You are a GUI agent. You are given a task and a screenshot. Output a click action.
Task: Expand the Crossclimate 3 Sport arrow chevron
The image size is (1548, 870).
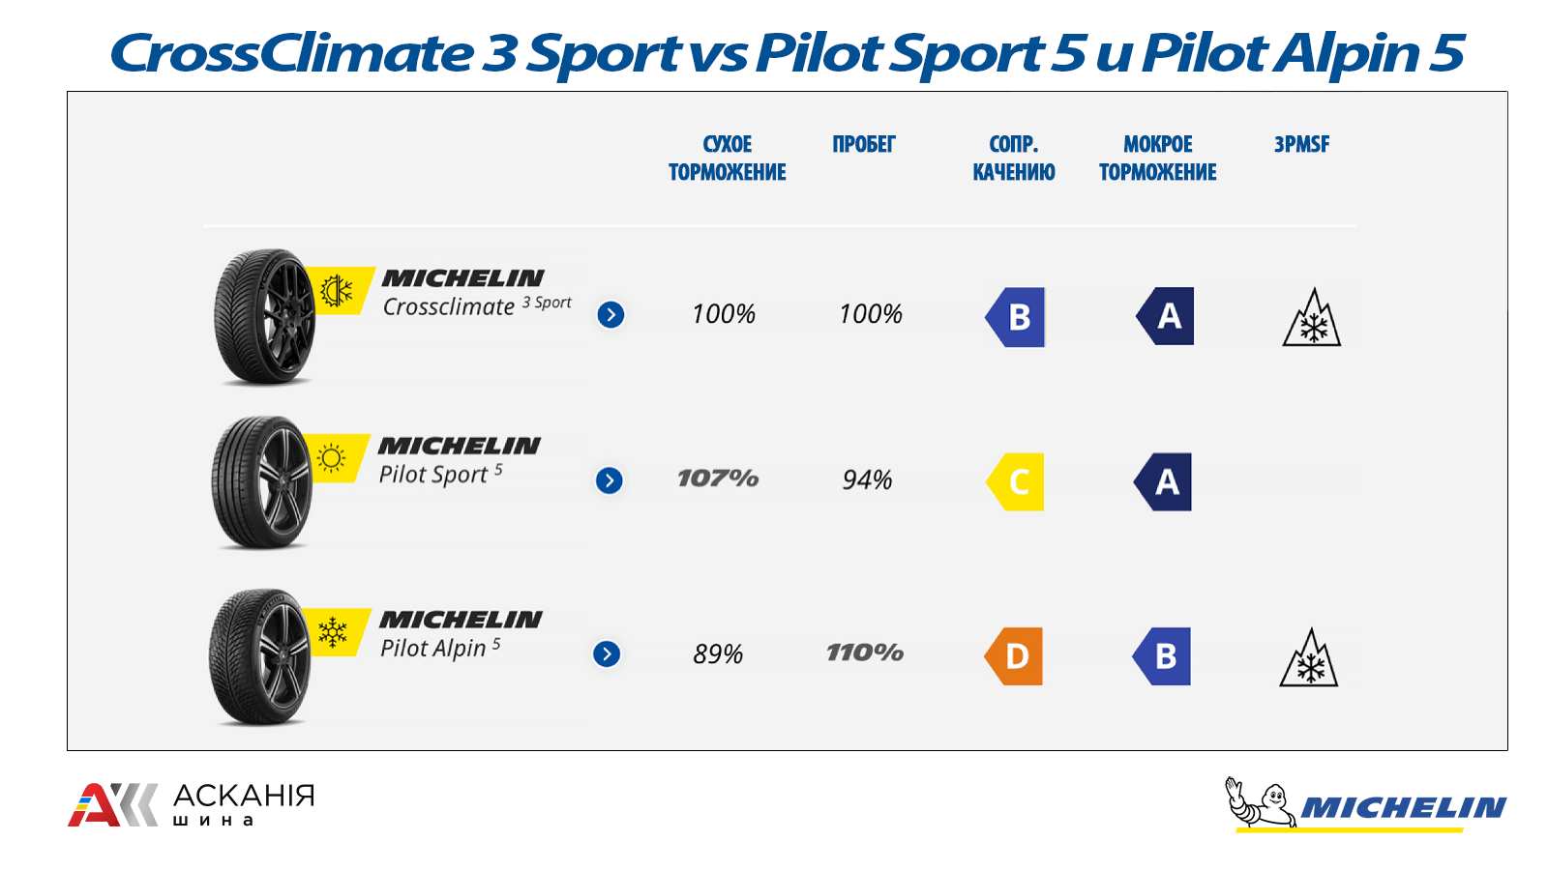pos(610,314)
